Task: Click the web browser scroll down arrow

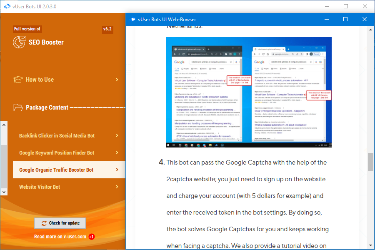Action: coord(370,245)
